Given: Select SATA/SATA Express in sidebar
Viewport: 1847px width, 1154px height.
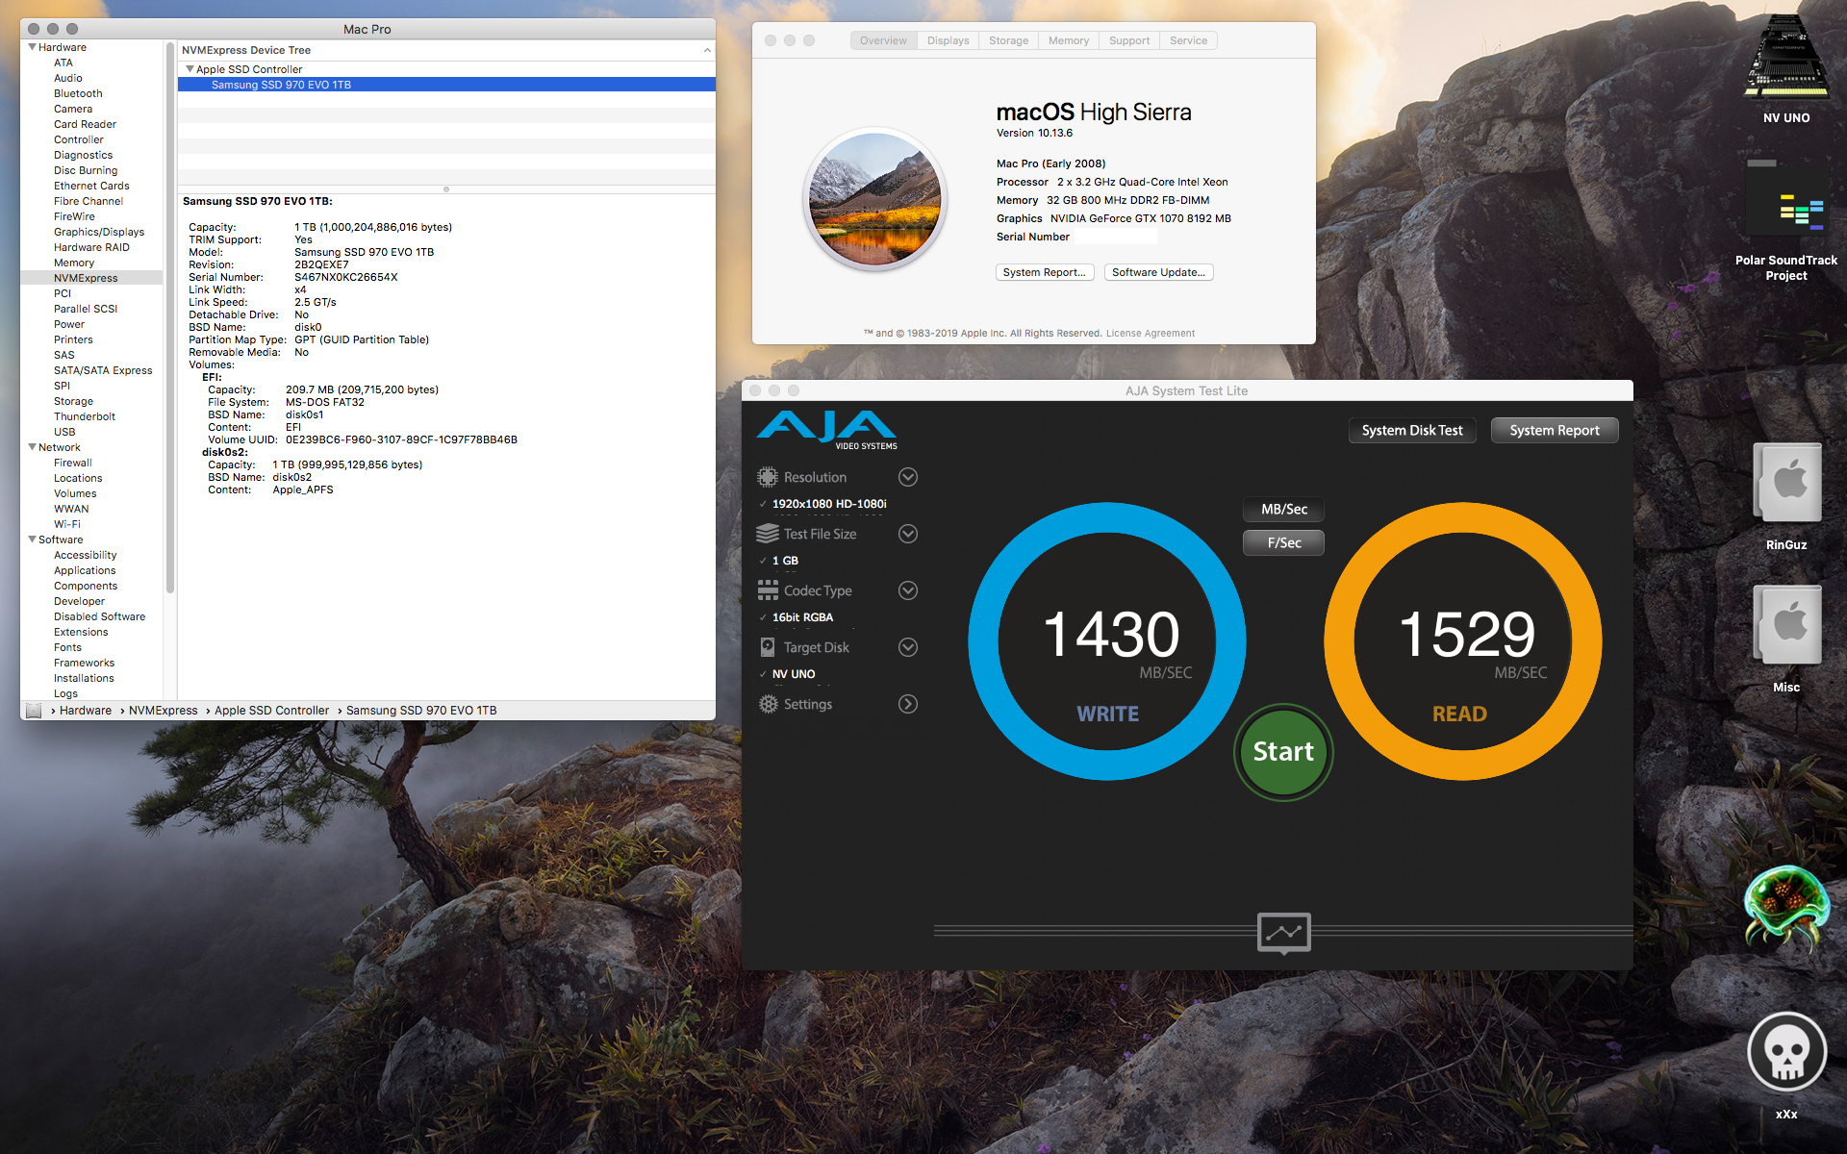Looking at the screenshot, I should click(103, 370).
